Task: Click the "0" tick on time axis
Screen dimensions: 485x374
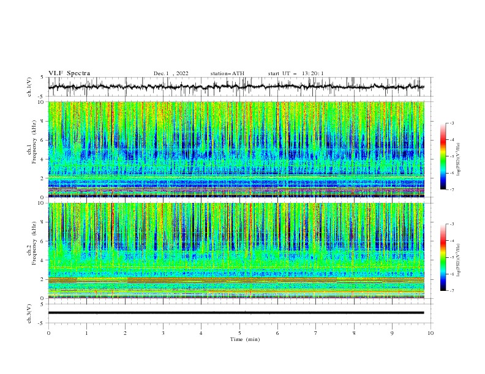Action: click(48, 333)
